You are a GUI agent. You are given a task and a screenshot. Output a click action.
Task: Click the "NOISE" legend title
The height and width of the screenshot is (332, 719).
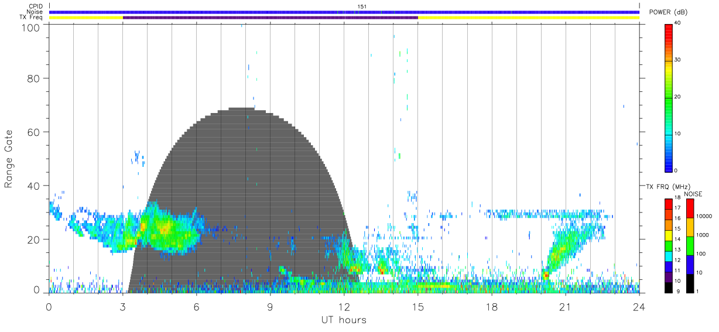[x=693, y=194]
